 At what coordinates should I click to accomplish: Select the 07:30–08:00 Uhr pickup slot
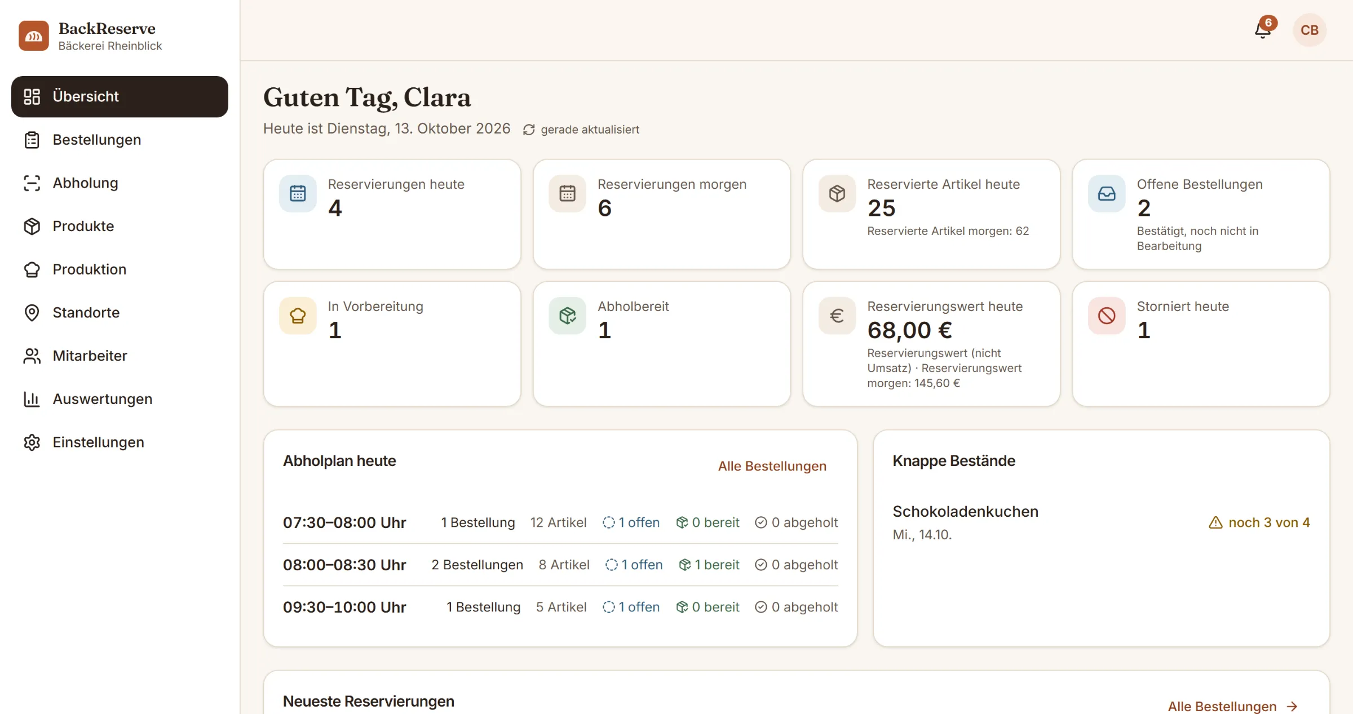[x=560, y=522]
